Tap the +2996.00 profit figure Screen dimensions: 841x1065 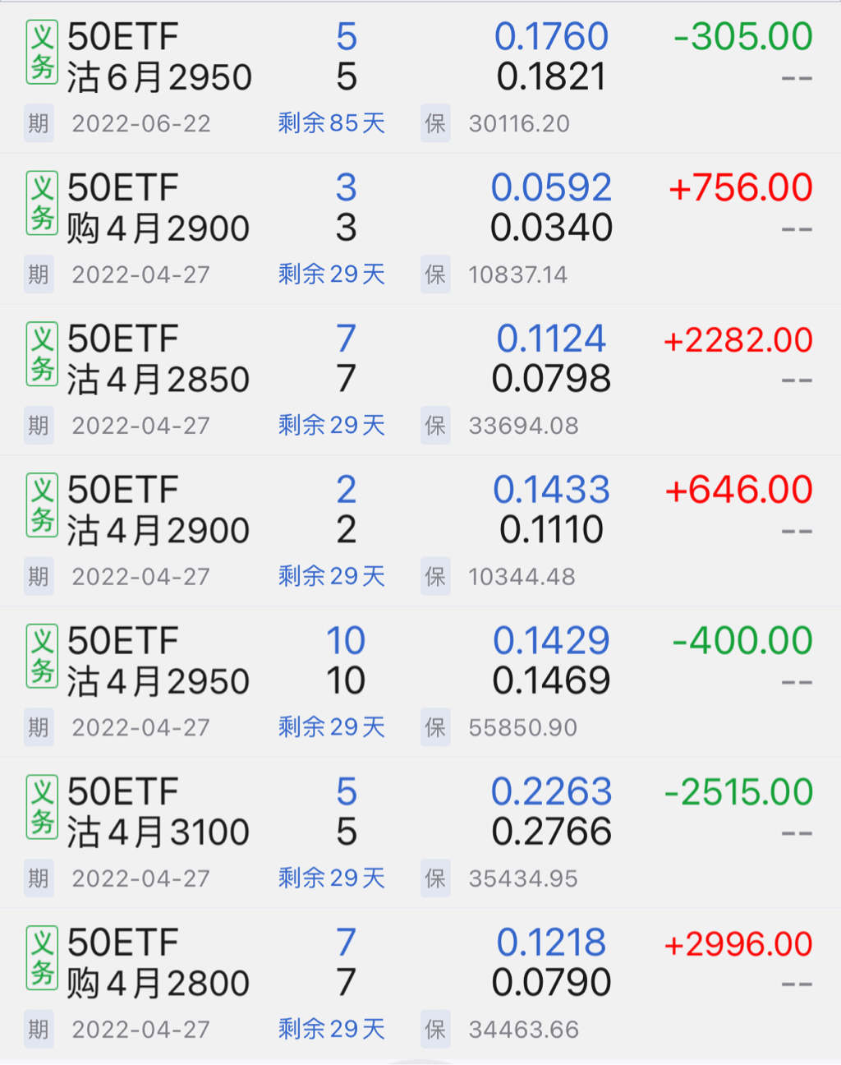point(738,944)
